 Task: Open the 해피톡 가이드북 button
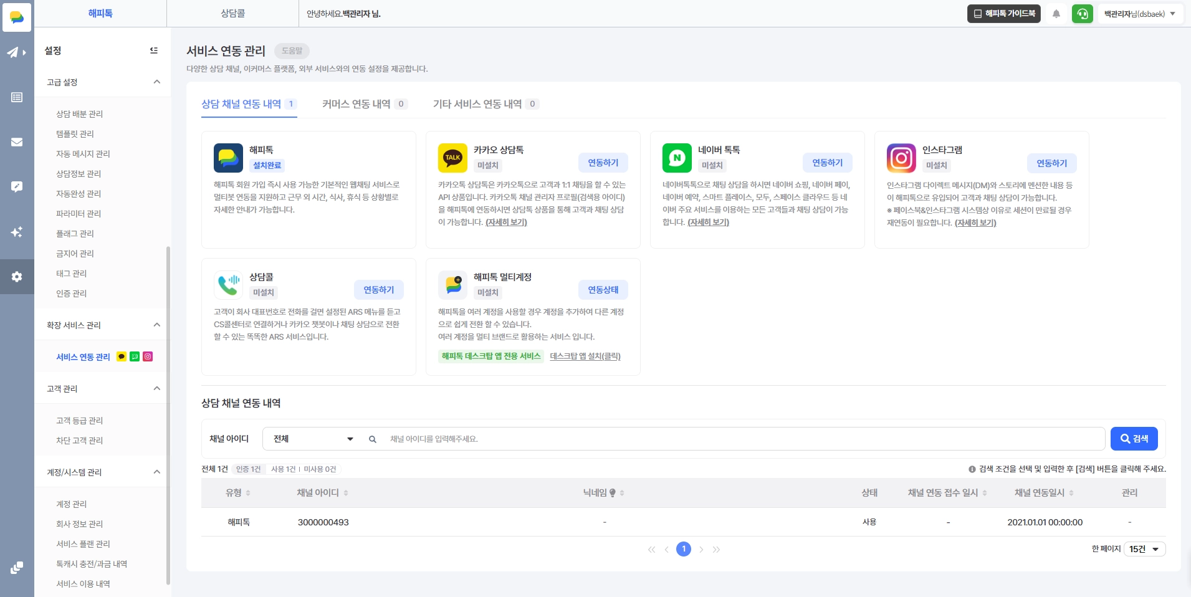tap(1004, 14)
